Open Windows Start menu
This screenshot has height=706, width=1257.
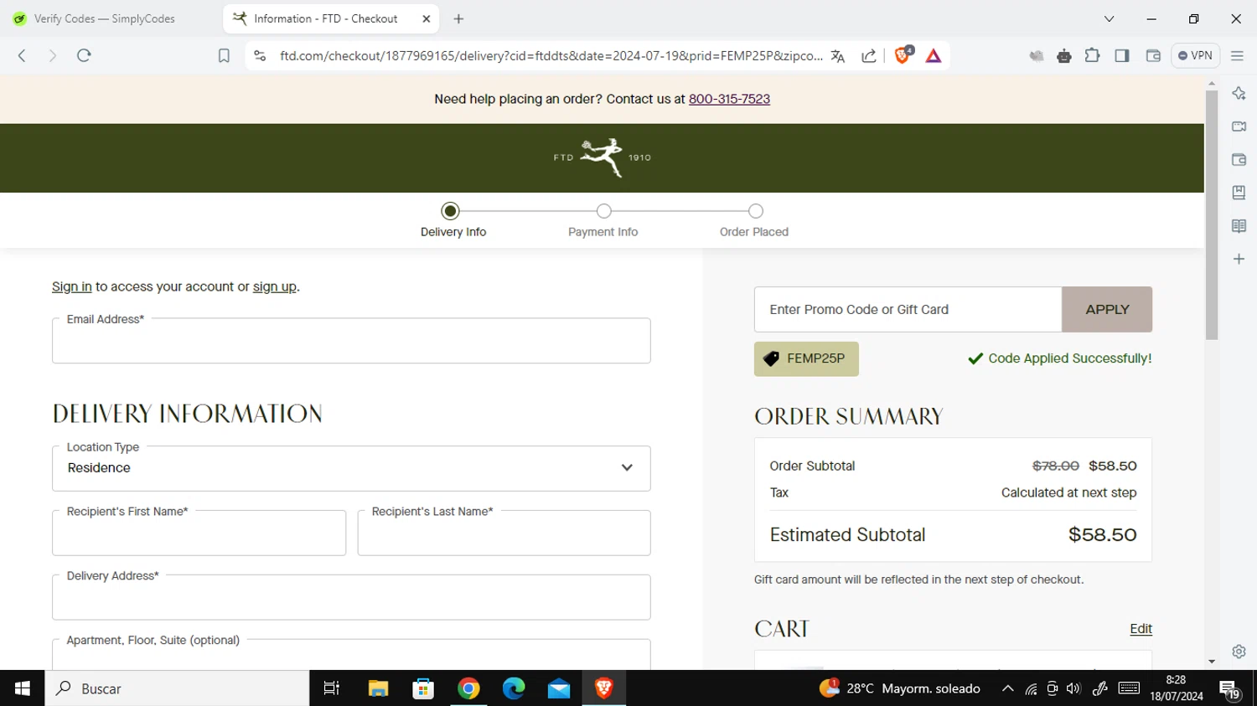click(x=22, y=688)
